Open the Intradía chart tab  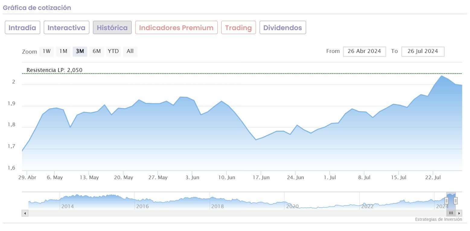[22, 28]
